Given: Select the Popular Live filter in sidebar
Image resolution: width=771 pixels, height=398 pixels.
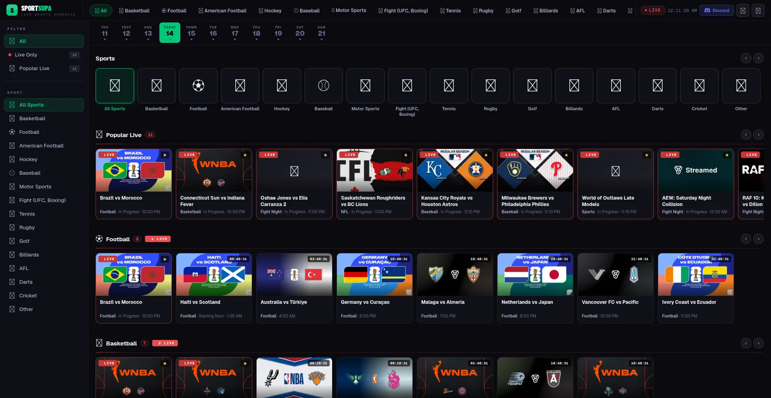Looking at the screenshot, I should [44, 69].
